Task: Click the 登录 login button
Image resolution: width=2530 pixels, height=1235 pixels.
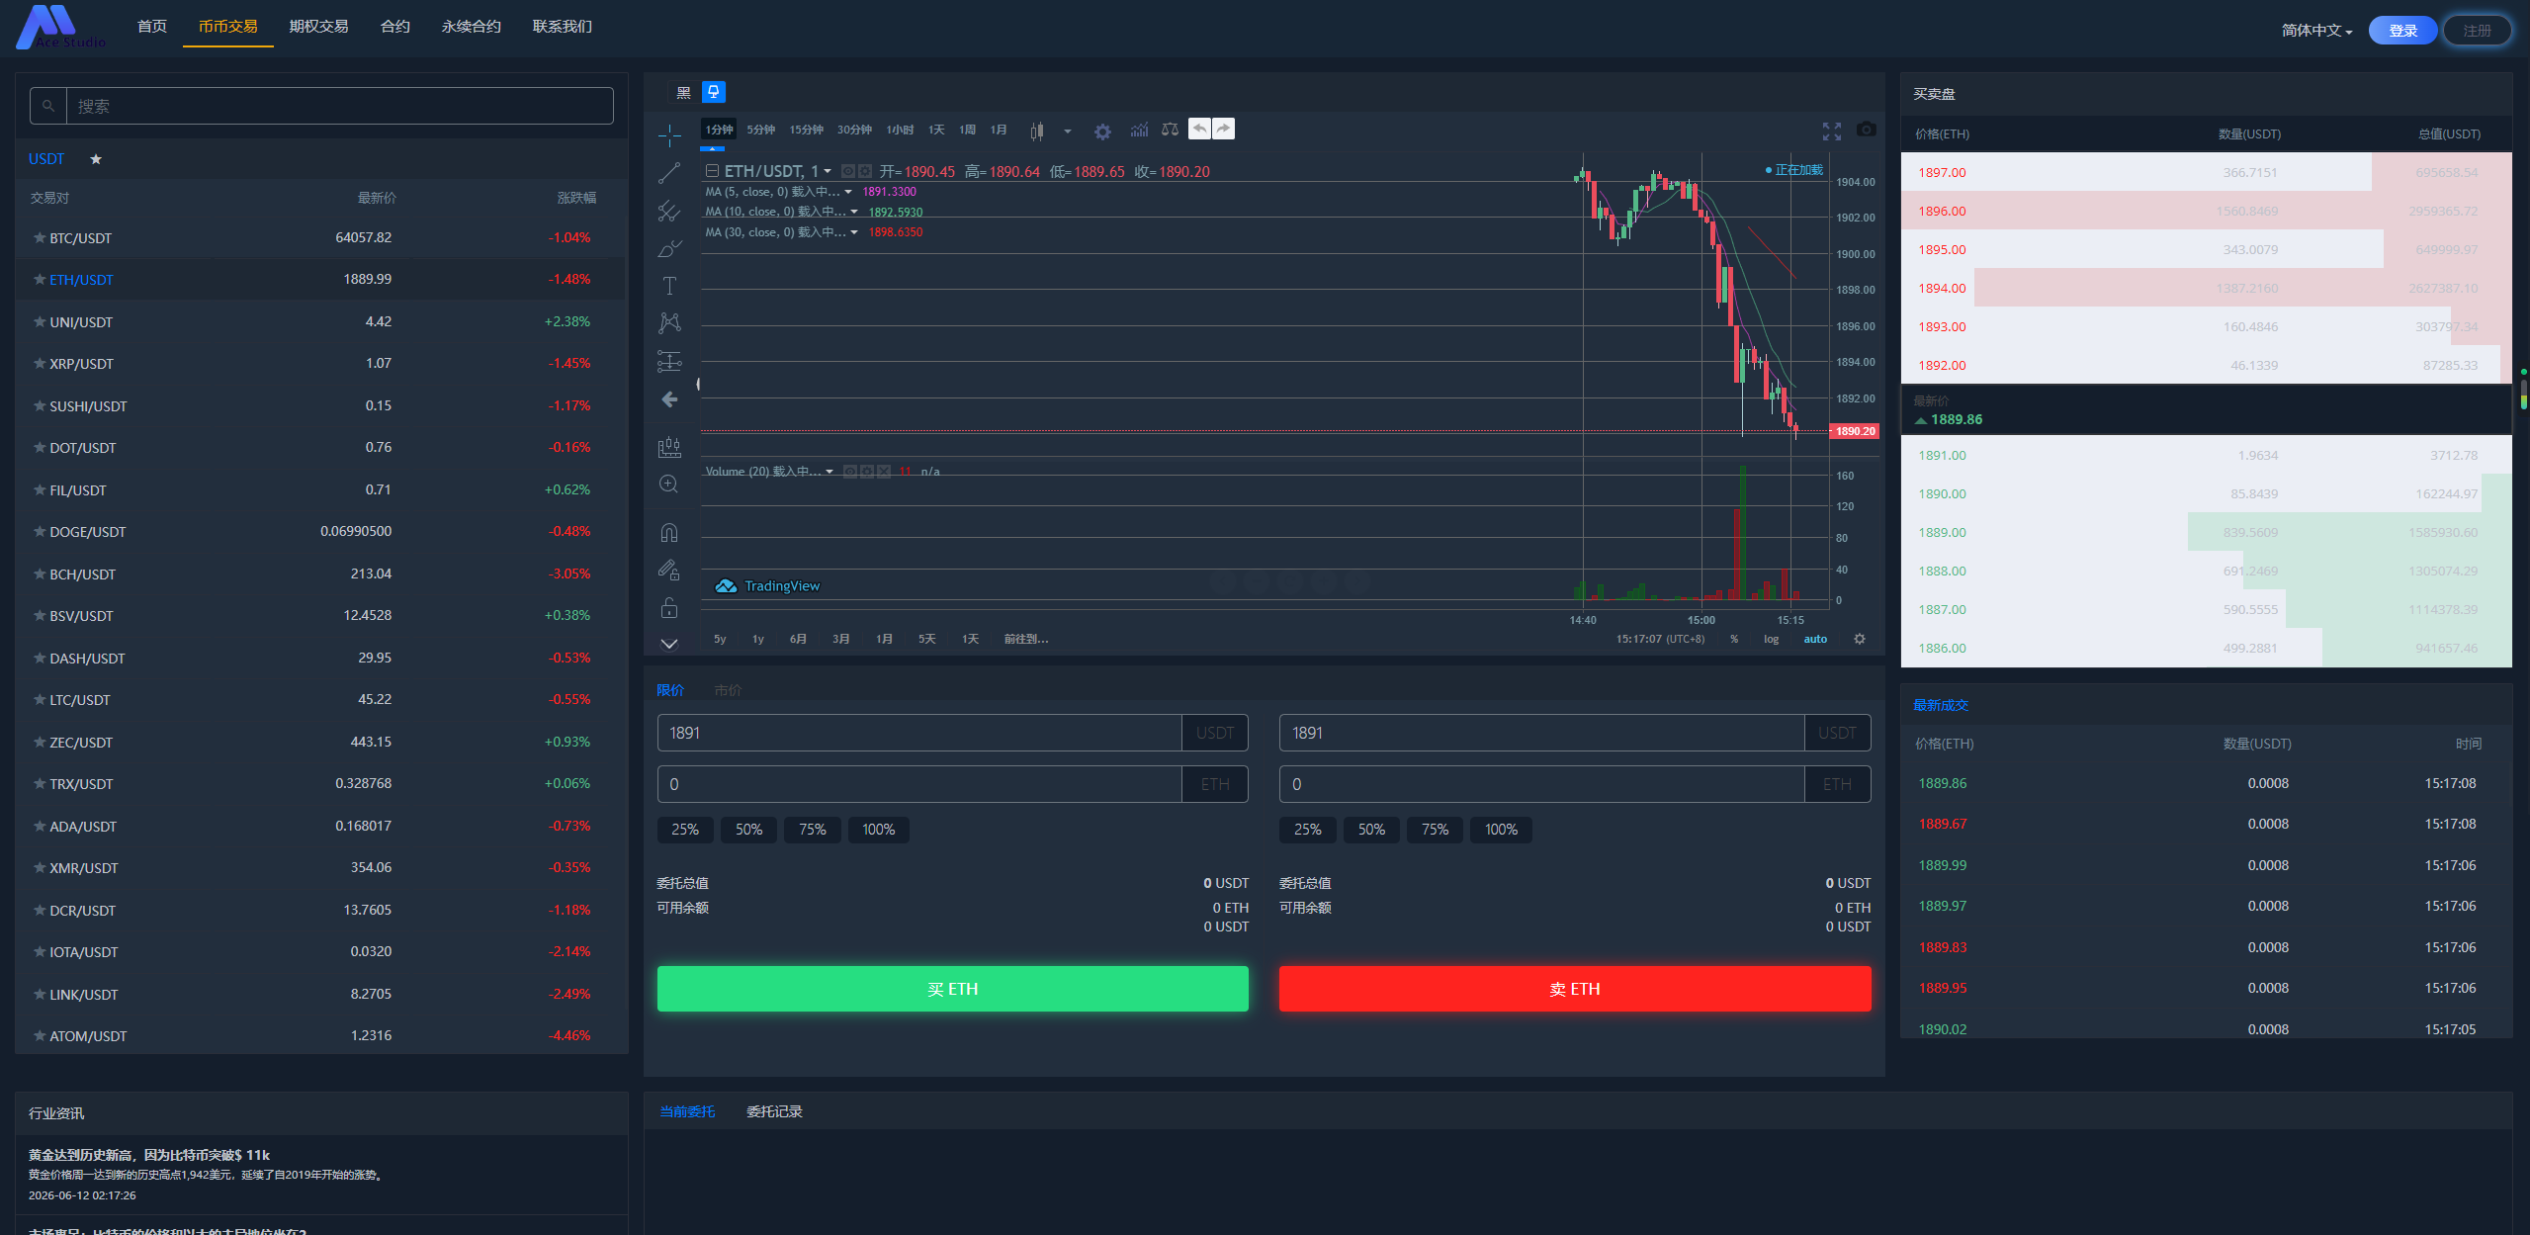Action: point(2403,31)
